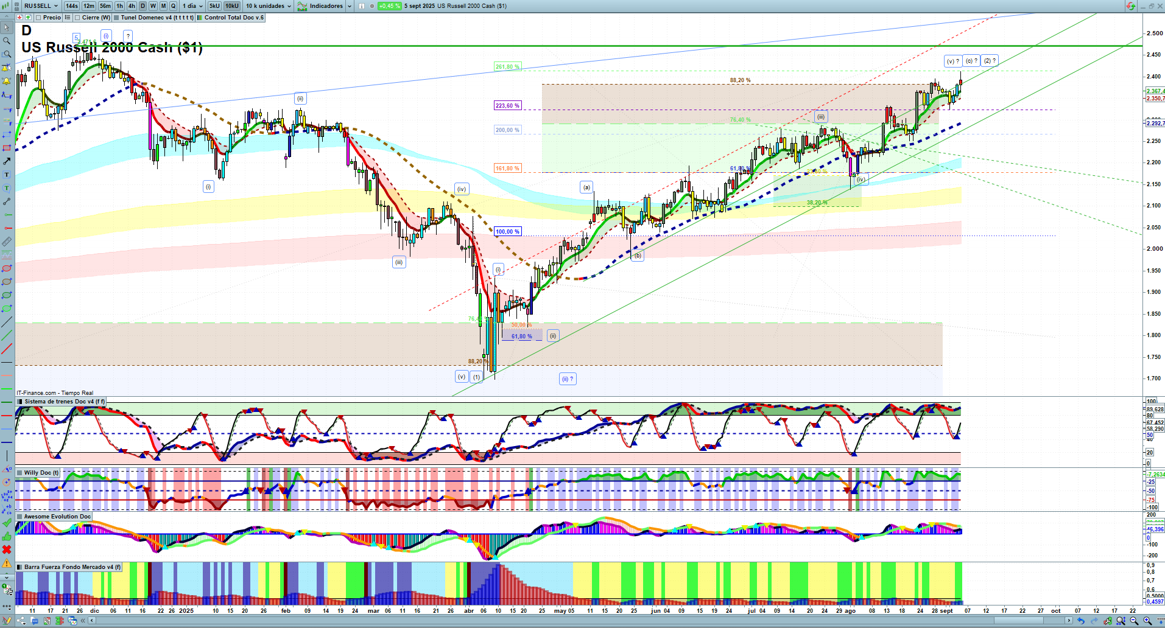Select the 1h timeframe
The image size is (1165, 628).
[x=119, y=6]
